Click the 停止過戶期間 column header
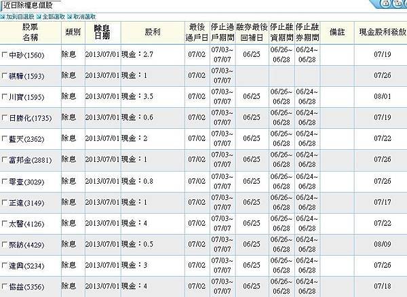The height and width of the screenshot is (297, 407). (222, 33)
